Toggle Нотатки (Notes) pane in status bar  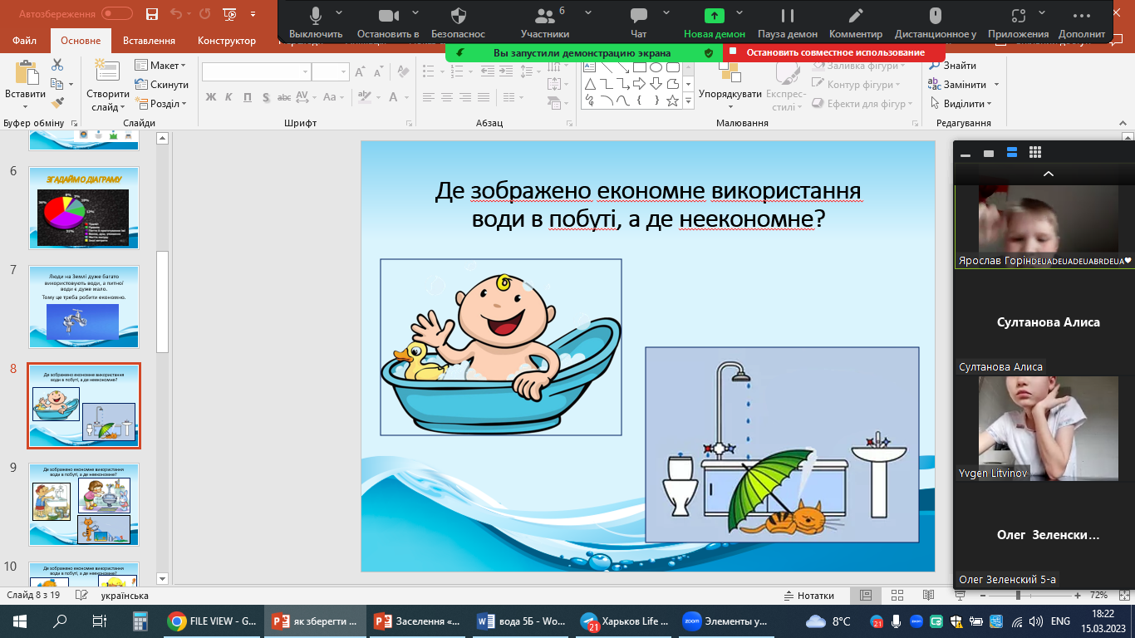(809, 596)
